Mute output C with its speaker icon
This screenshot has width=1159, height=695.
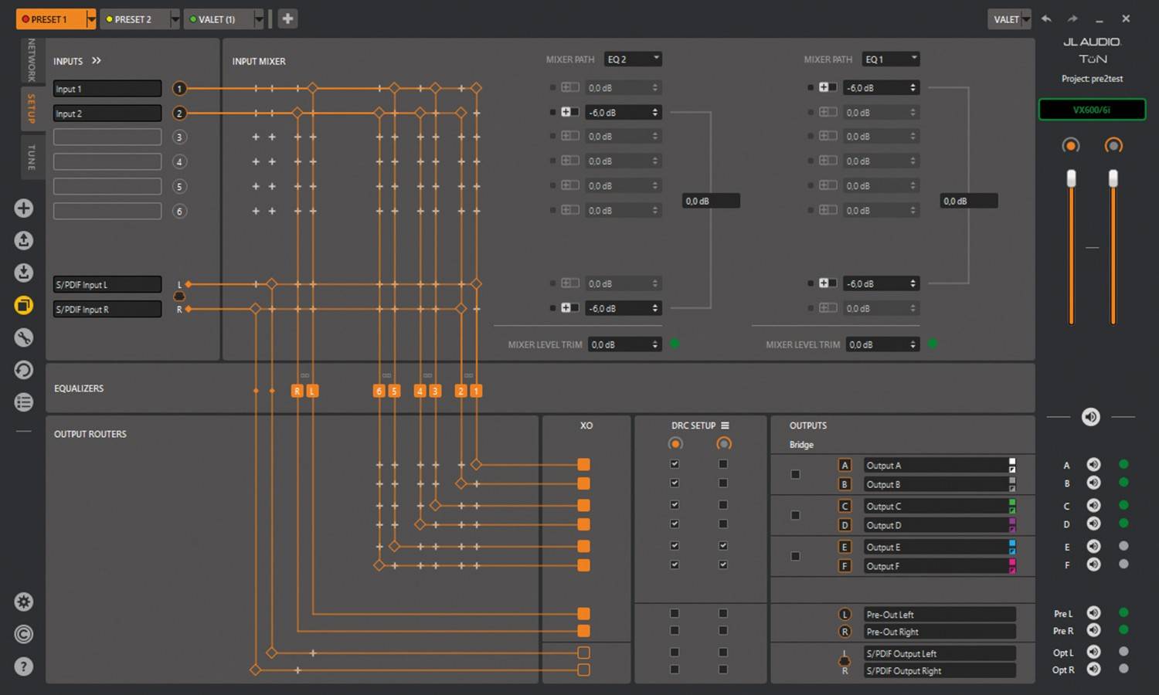tap(1094, 505)
